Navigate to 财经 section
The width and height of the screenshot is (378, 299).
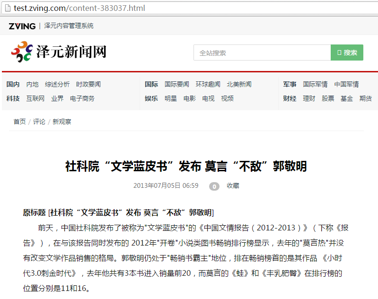coord(290,98)
